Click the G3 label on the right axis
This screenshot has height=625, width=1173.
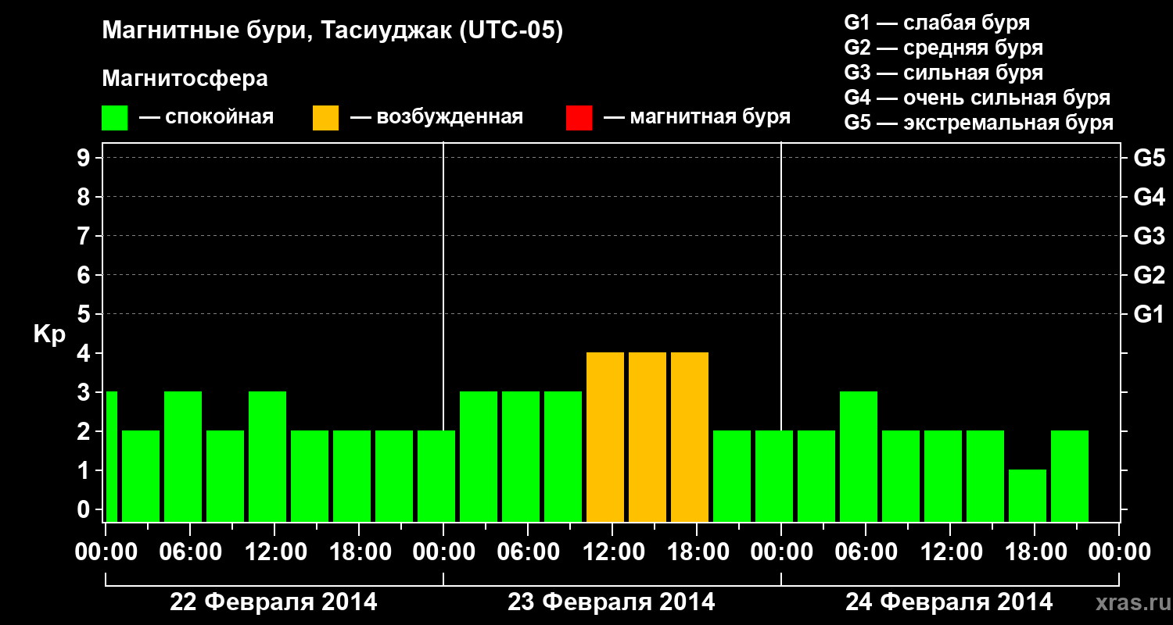[x=1149, y=236]
